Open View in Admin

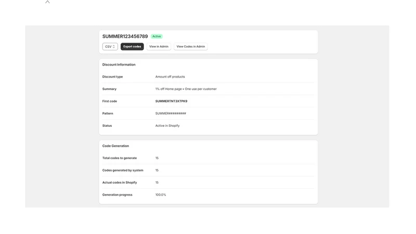pyautogui.click(x=159, y=46)
